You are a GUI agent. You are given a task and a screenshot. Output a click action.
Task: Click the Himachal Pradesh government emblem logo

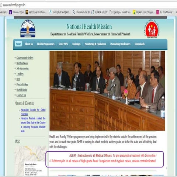(x=28, y=28)
